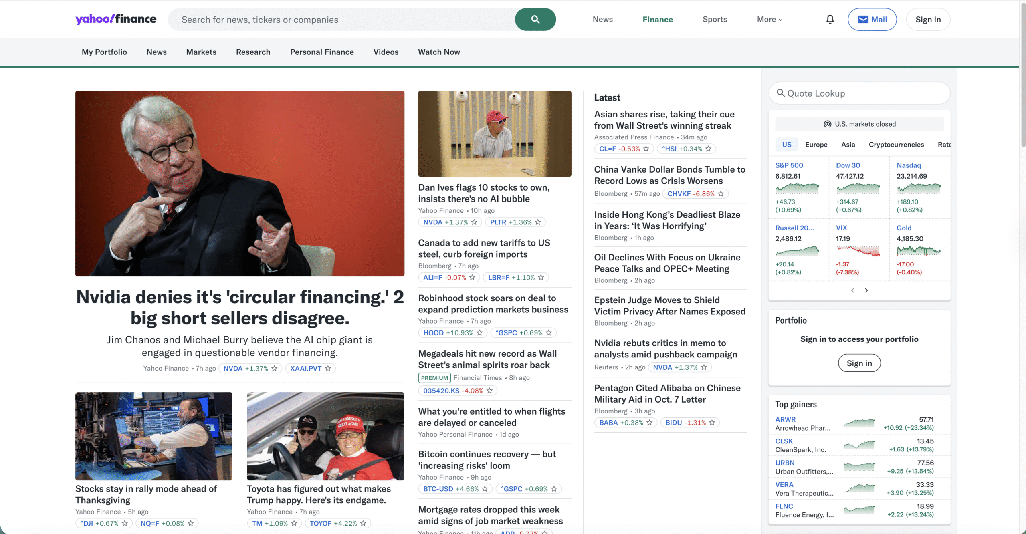Click the S&P 500 sparkline chart
Viewport: 1026px width, 534px height.
pos(797,188)
